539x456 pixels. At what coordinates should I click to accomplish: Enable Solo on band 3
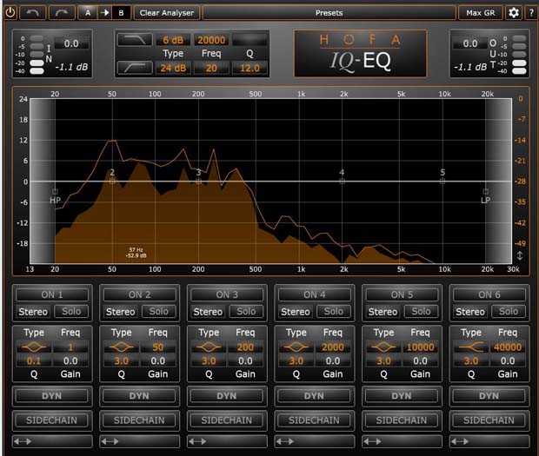246,312
